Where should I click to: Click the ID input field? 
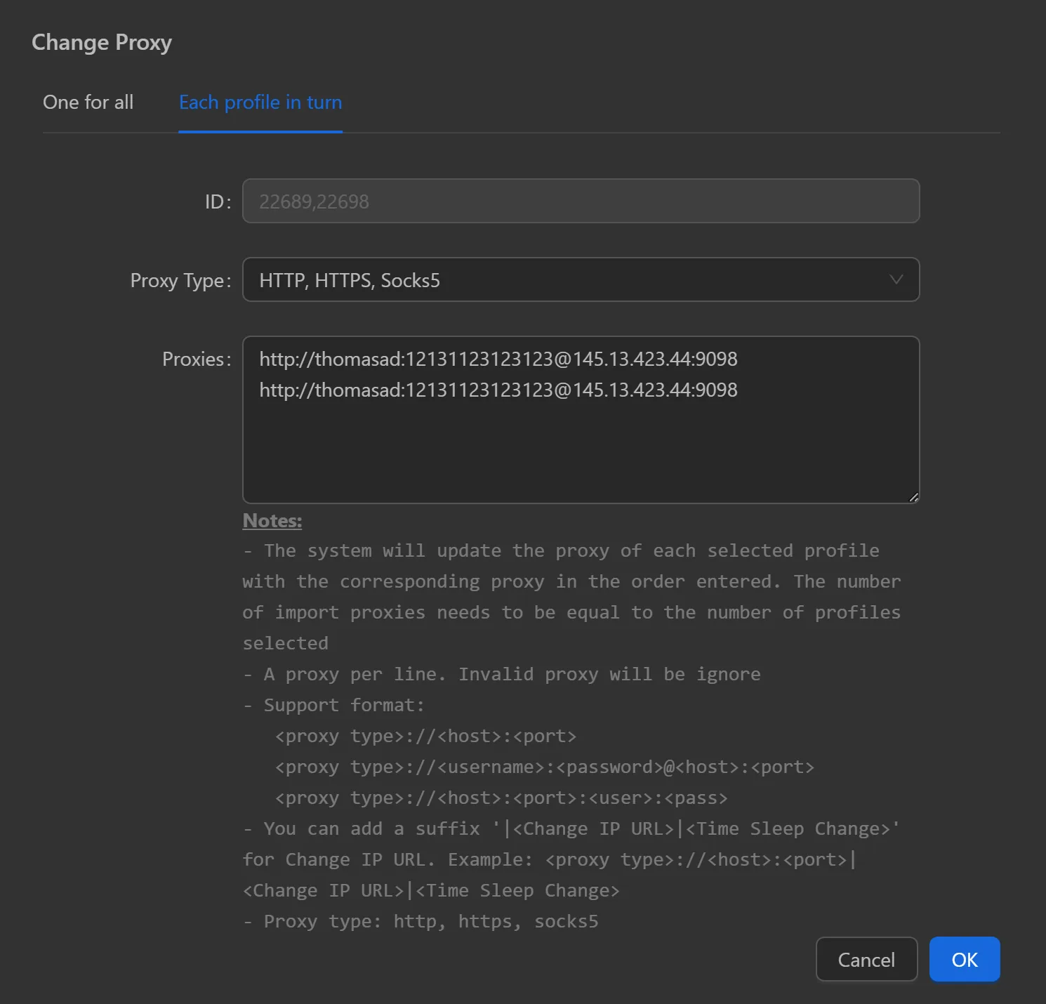click(x=581, y=201)
